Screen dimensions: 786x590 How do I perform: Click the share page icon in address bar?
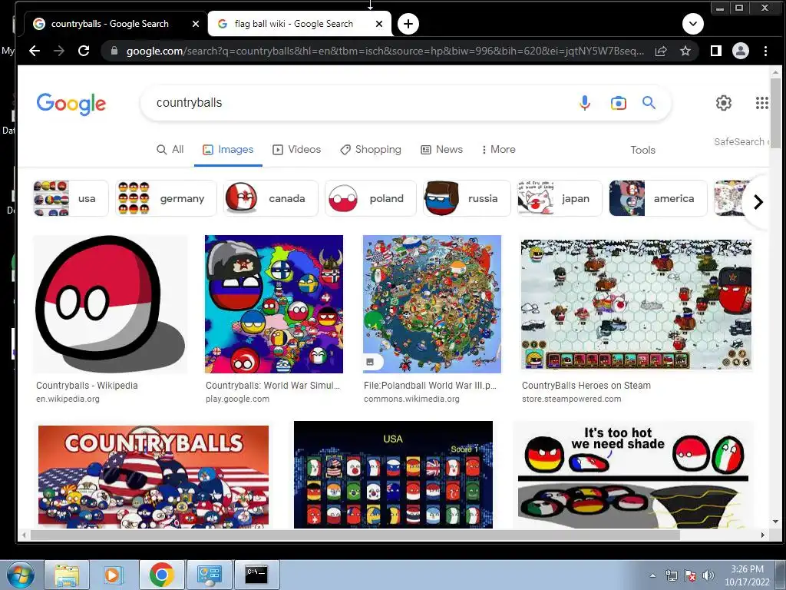coord(661,51)
